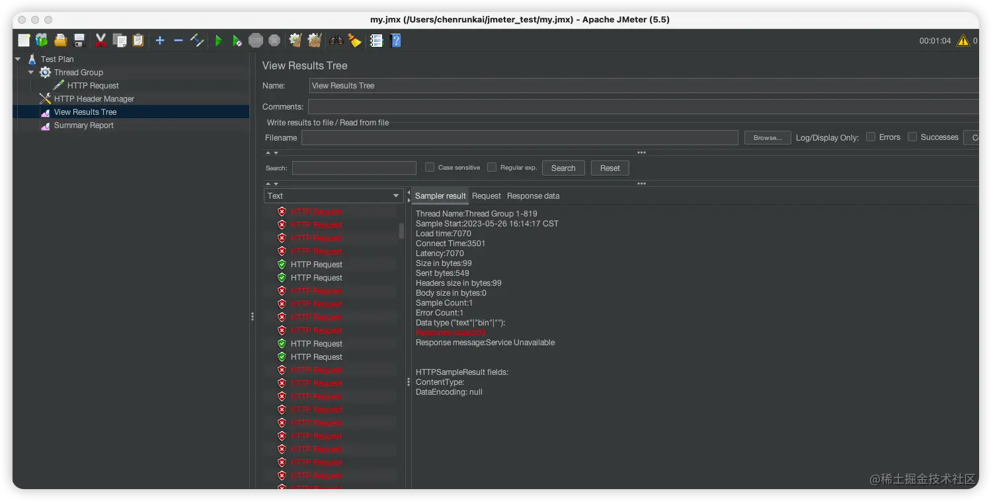Click the red Response code line

click(450, 333)
